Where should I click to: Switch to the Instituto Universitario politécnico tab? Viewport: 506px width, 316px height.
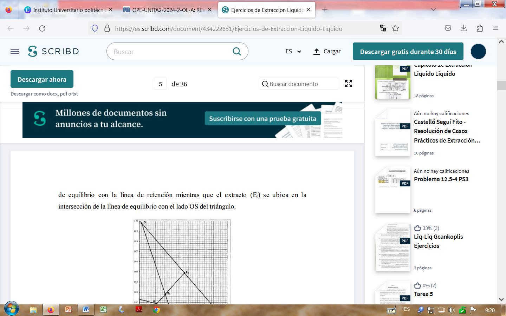(69, 10)
